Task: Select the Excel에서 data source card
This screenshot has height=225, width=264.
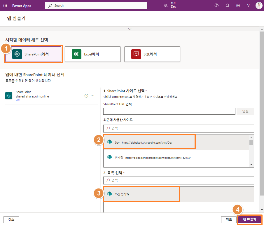Action: [x=92, y=54]
